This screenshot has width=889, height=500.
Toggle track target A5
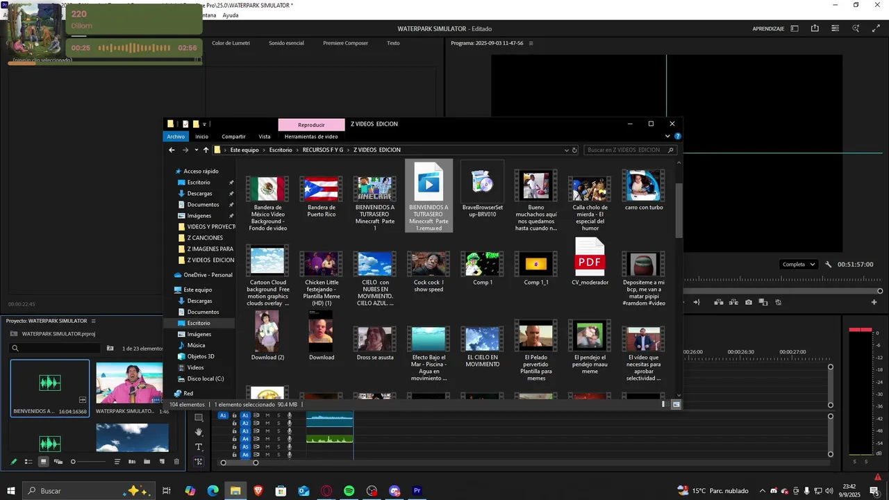245,447
